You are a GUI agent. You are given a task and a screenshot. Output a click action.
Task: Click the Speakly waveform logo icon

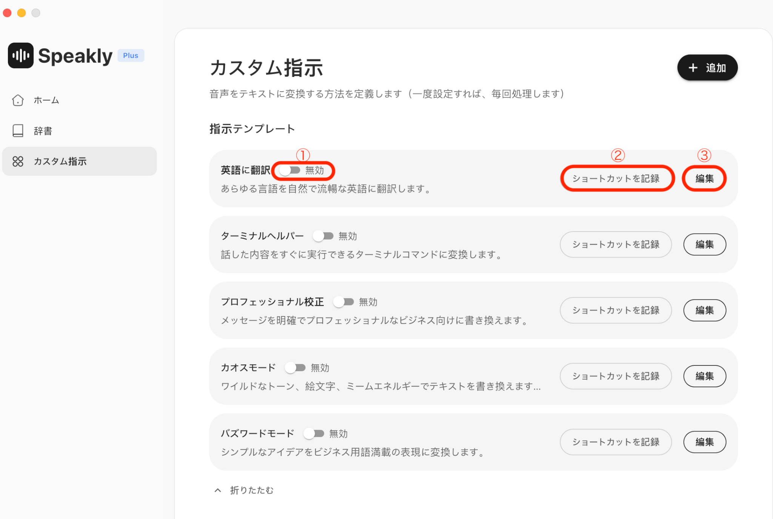[x=21, y=55]
